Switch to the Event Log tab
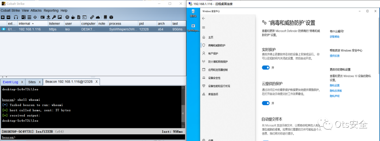This screenshot has width=380, height=141. point(11,82)
